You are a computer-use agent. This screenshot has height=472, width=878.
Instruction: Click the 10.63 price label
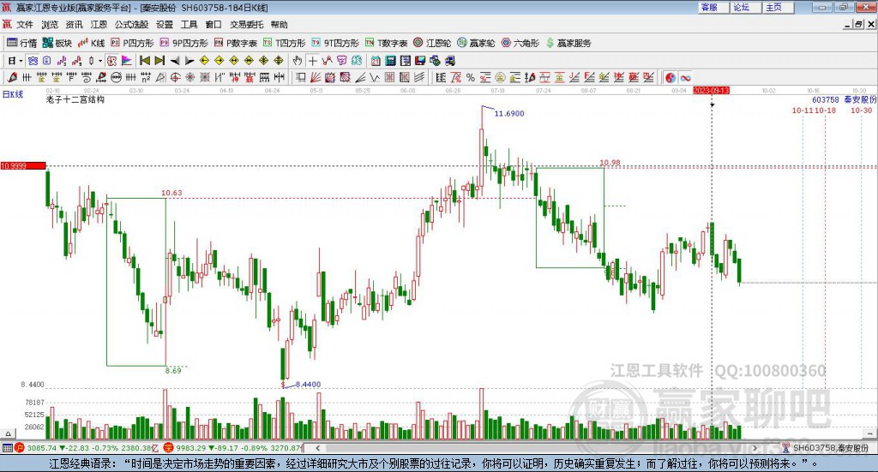coord(171,193)
